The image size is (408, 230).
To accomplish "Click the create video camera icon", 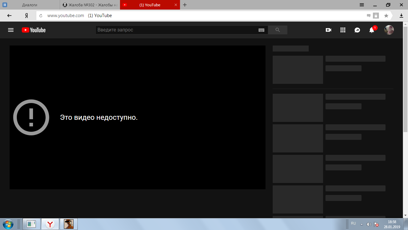I will [328, 30].
